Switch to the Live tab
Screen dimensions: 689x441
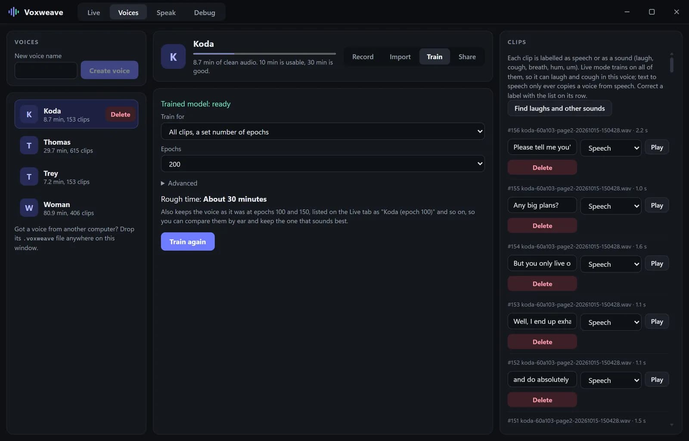(x=93, y=12)
